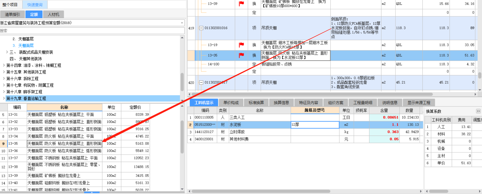Select tree item 天棚基层

pyautogui.click(x=26, y=39)
